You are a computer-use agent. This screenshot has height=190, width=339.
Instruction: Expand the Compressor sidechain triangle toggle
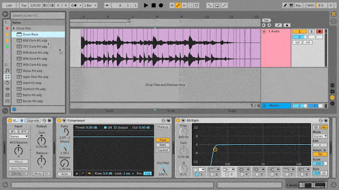[x=64, y=120]
